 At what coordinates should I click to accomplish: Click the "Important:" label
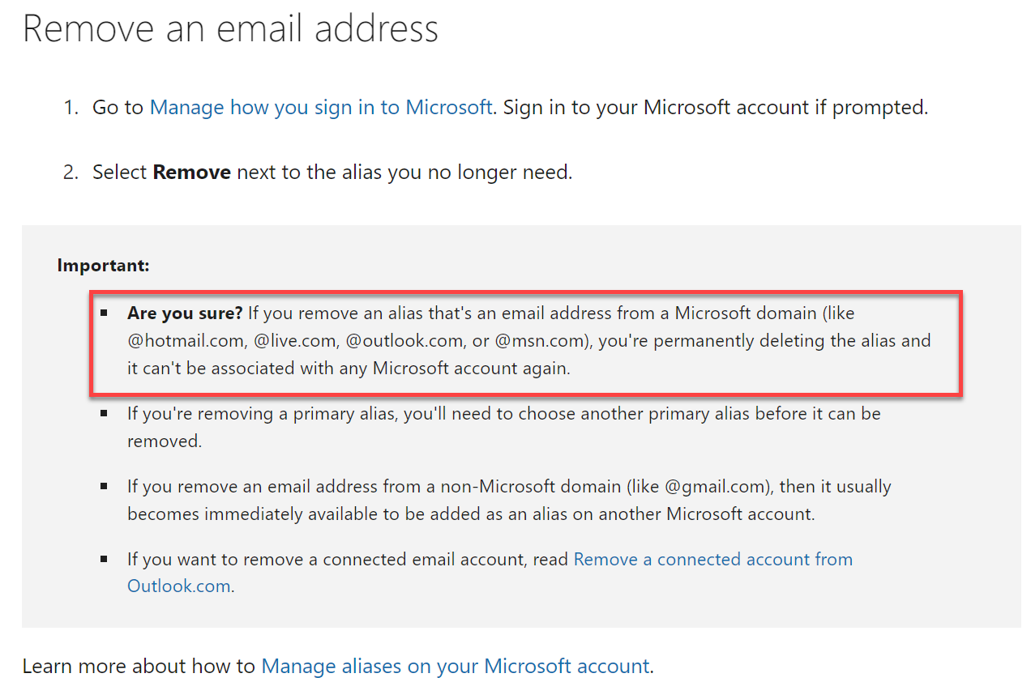[103, 265]
